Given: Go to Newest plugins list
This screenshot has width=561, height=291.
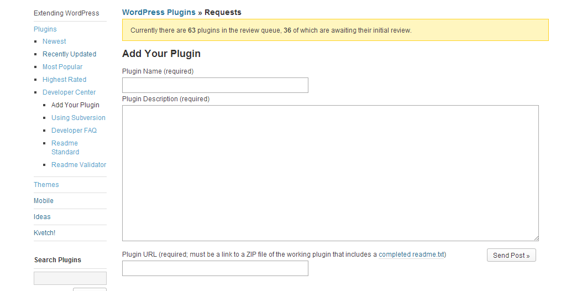Looking at the screenshot, I should coord(54,41).
